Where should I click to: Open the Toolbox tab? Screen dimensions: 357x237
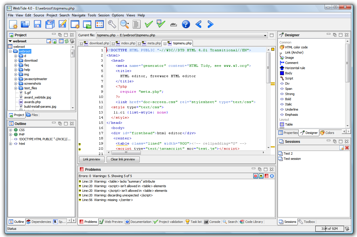(x=307, y=222)
